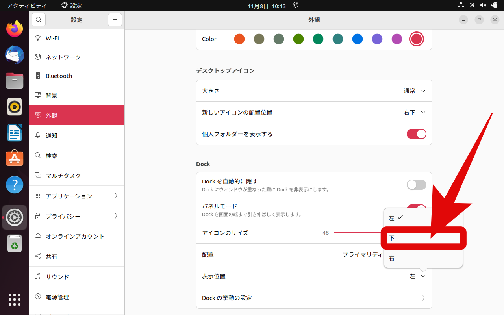Select the blue accent color swatch
Screen dimensions: 504x315
point(357,39)
